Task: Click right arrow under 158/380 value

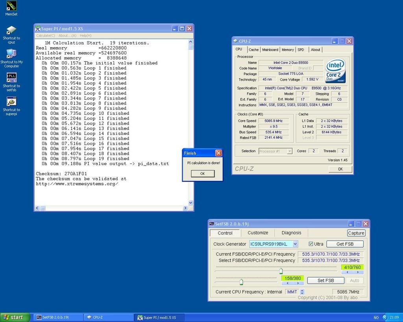Action: click(298, 283)
